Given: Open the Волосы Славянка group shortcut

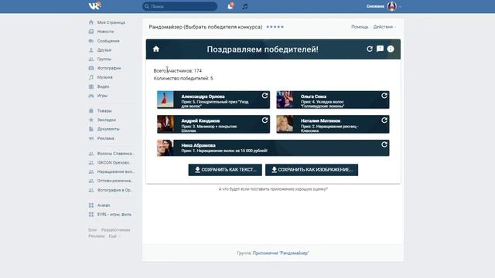Looking at the screenshot, I should [x=115, y=154].
